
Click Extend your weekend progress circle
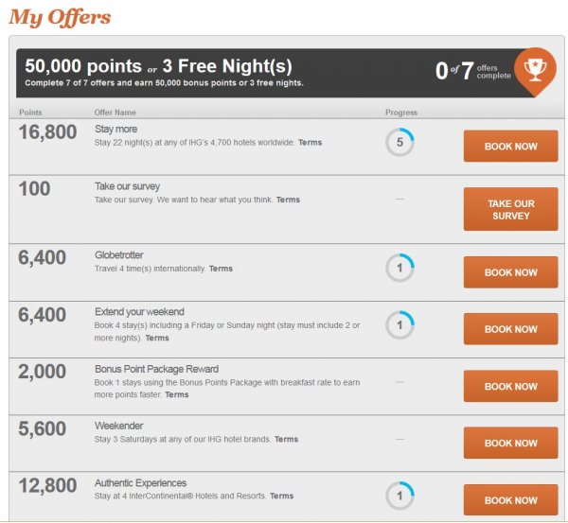pyautogui.click(x=399, y=325)
